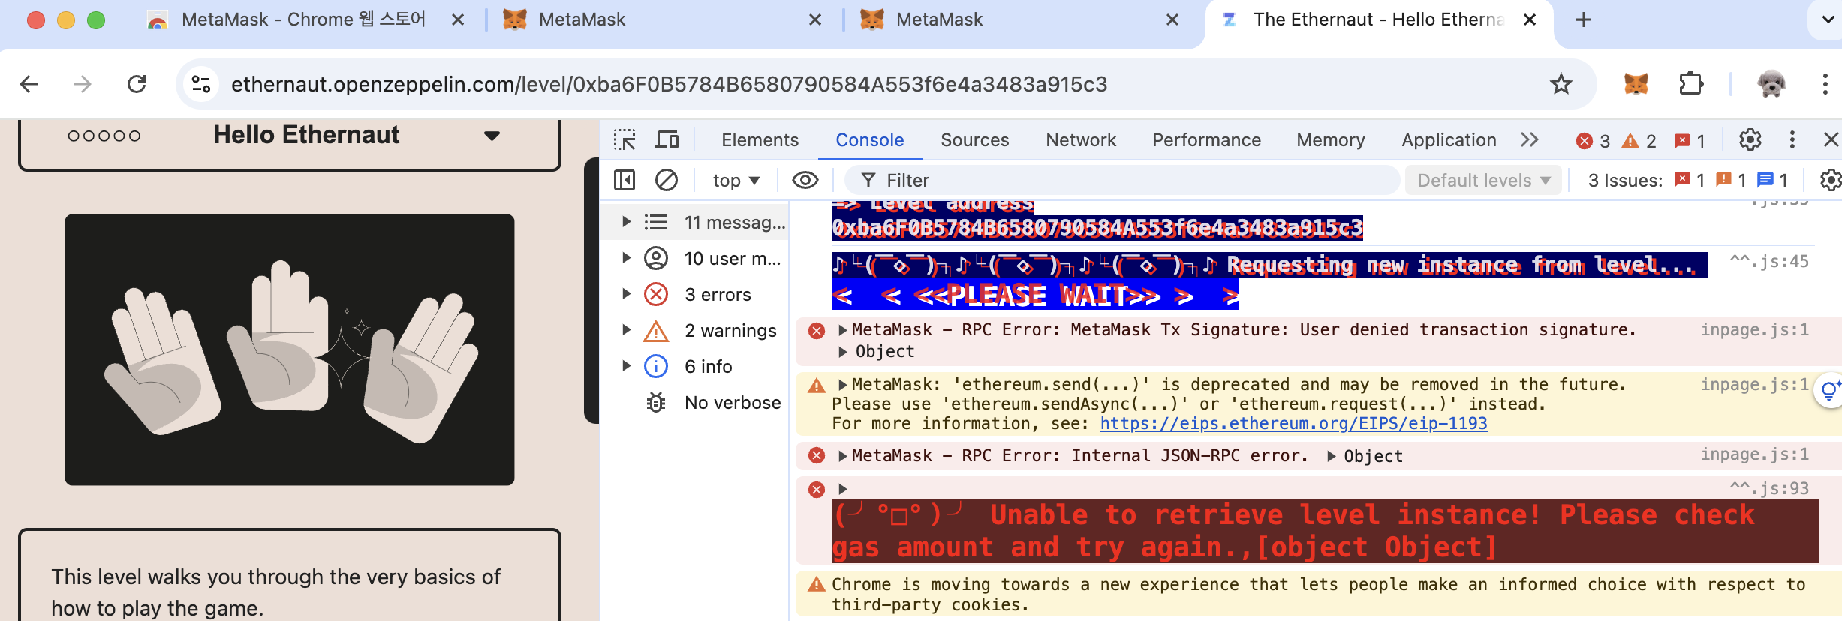The height and width of the screenshot is (621, 1842).
Task: Reload the Ethernaut page
Action: click(x=137, y=84)
